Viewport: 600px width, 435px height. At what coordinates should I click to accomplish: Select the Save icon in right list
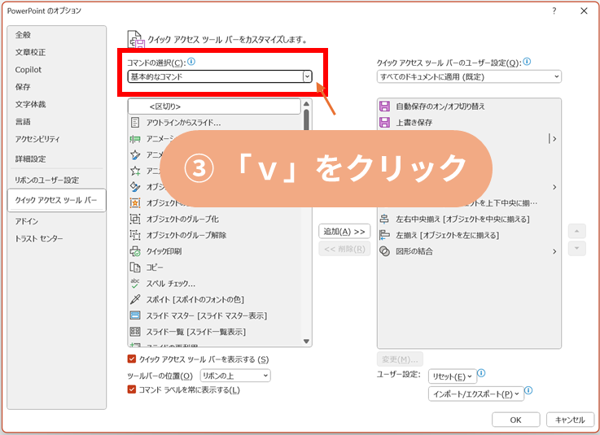pyautogui.click(x=385, y=122)
